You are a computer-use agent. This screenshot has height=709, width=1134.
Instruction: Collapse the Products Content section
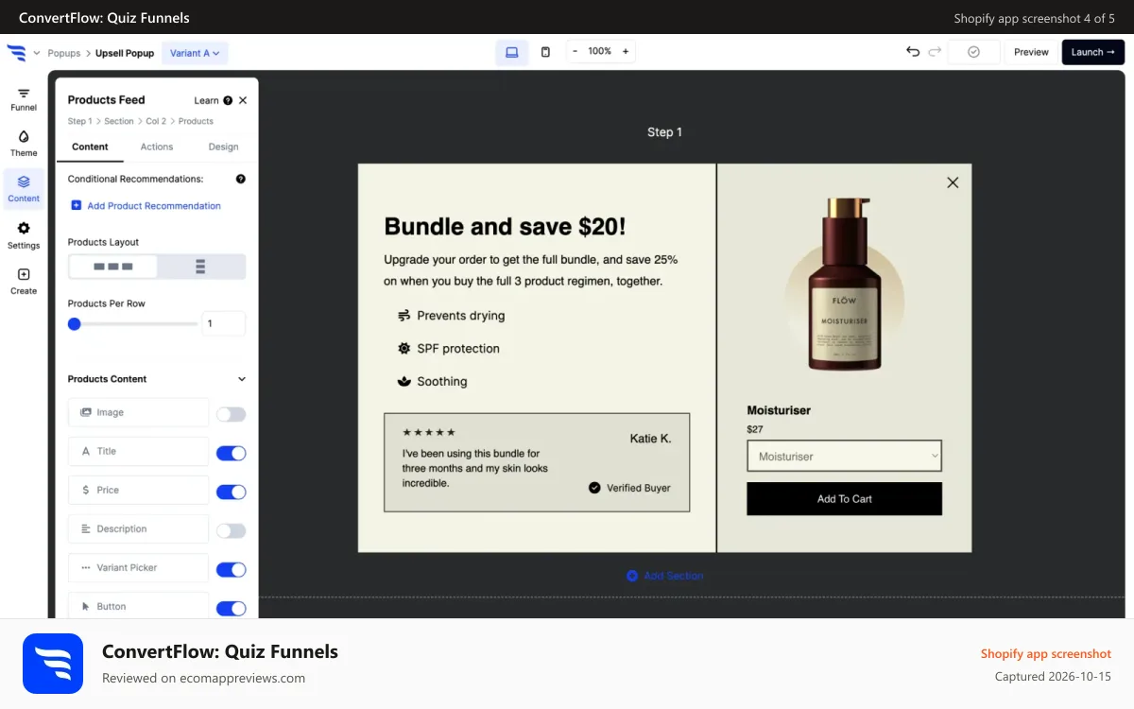(241, 379)
